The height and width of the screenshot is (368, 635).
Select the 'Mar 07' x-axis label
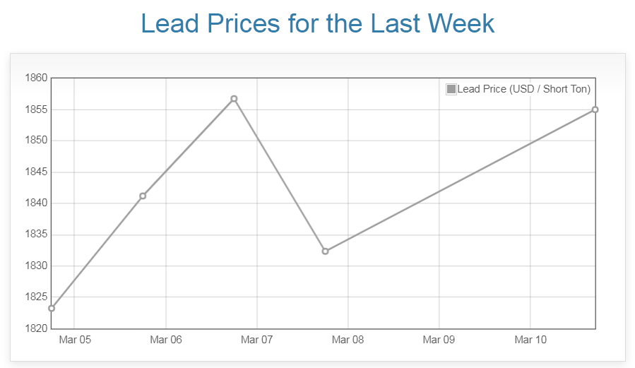pyautogui.click(x=257, y=340)
